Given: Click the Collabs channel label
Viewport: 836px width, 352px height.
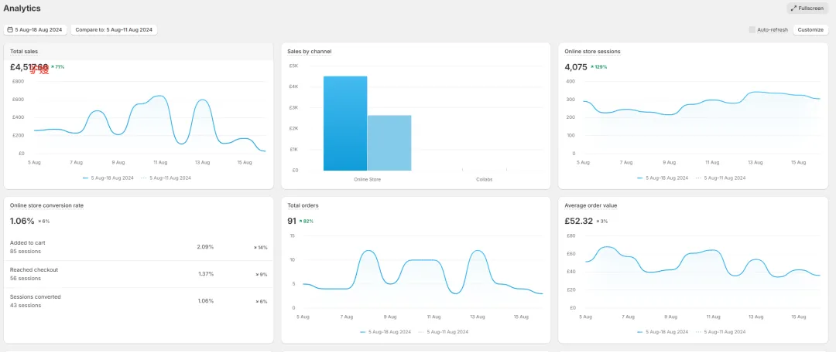Looking at the screenshot, I should click(x=484, y=180).
